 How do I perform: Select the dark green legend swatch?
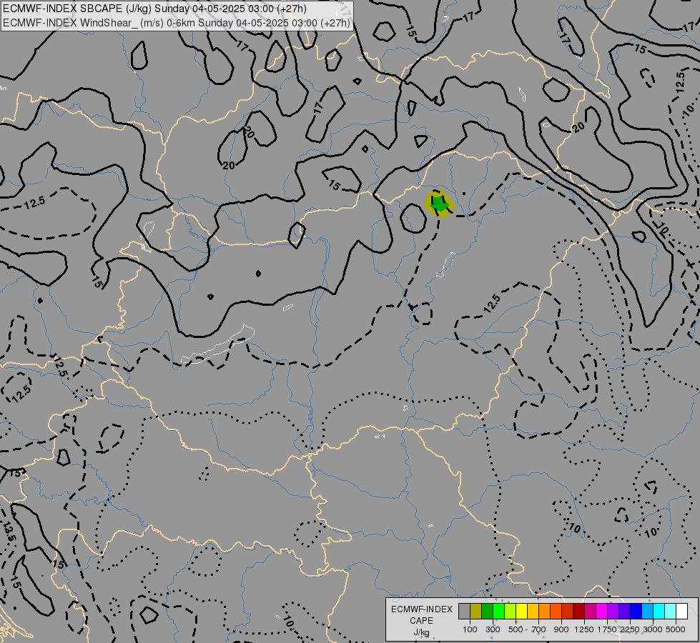click(x=487, y=612)
